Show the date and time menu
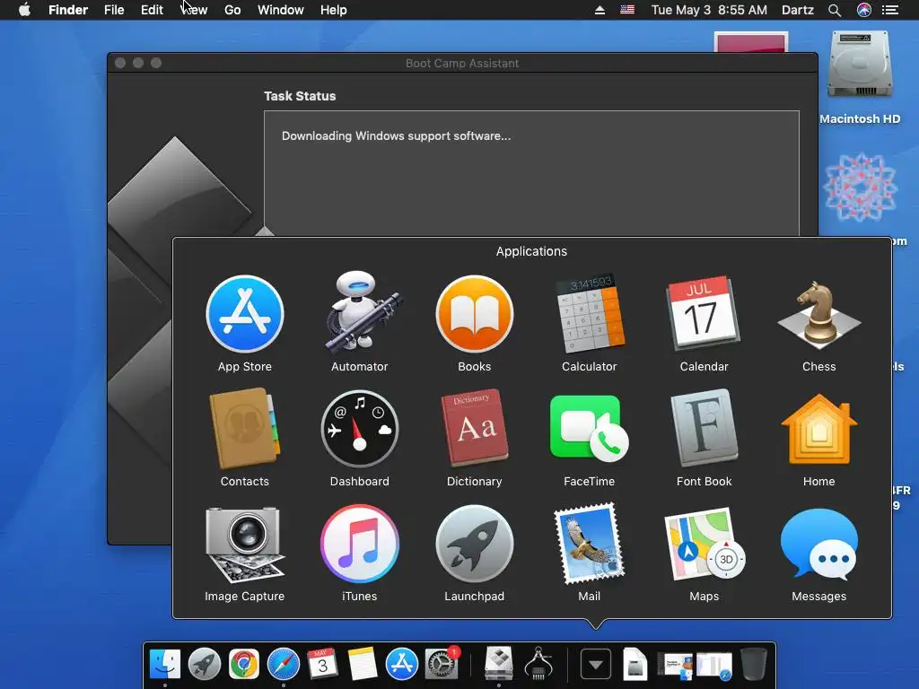Image resolution: width=919 pixels, height=689 pixels. click(709, 10)
